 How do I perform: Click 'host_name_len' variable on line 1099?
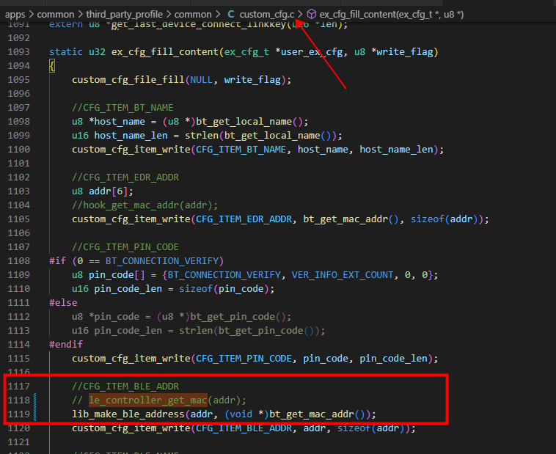pos(131,136)
